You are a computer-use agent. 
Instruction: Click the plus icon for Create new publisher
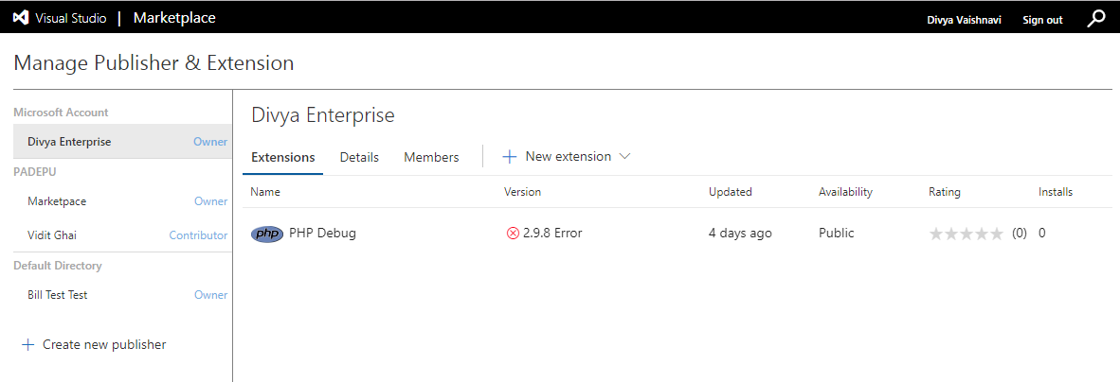27,345
